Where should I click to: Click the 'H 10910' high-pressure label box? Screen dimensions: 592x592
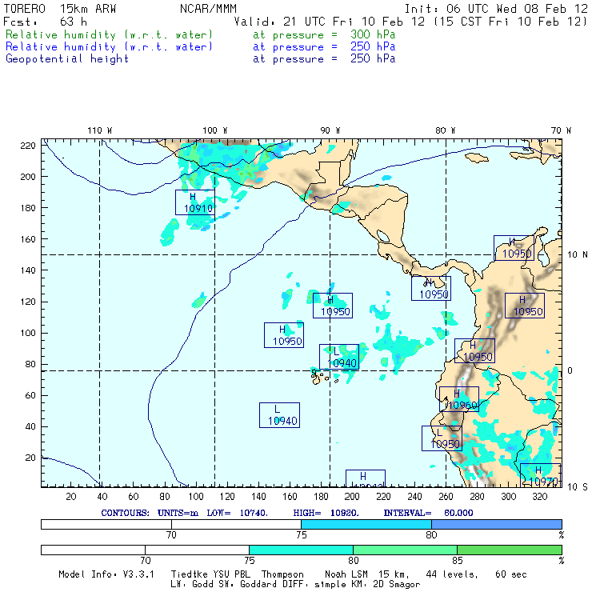click(195, 202)
